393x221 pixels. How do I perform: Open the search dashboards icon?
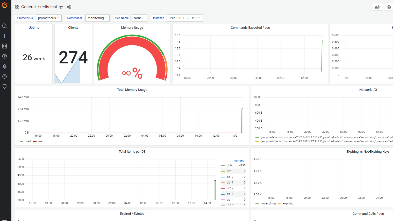coord(4,26)
